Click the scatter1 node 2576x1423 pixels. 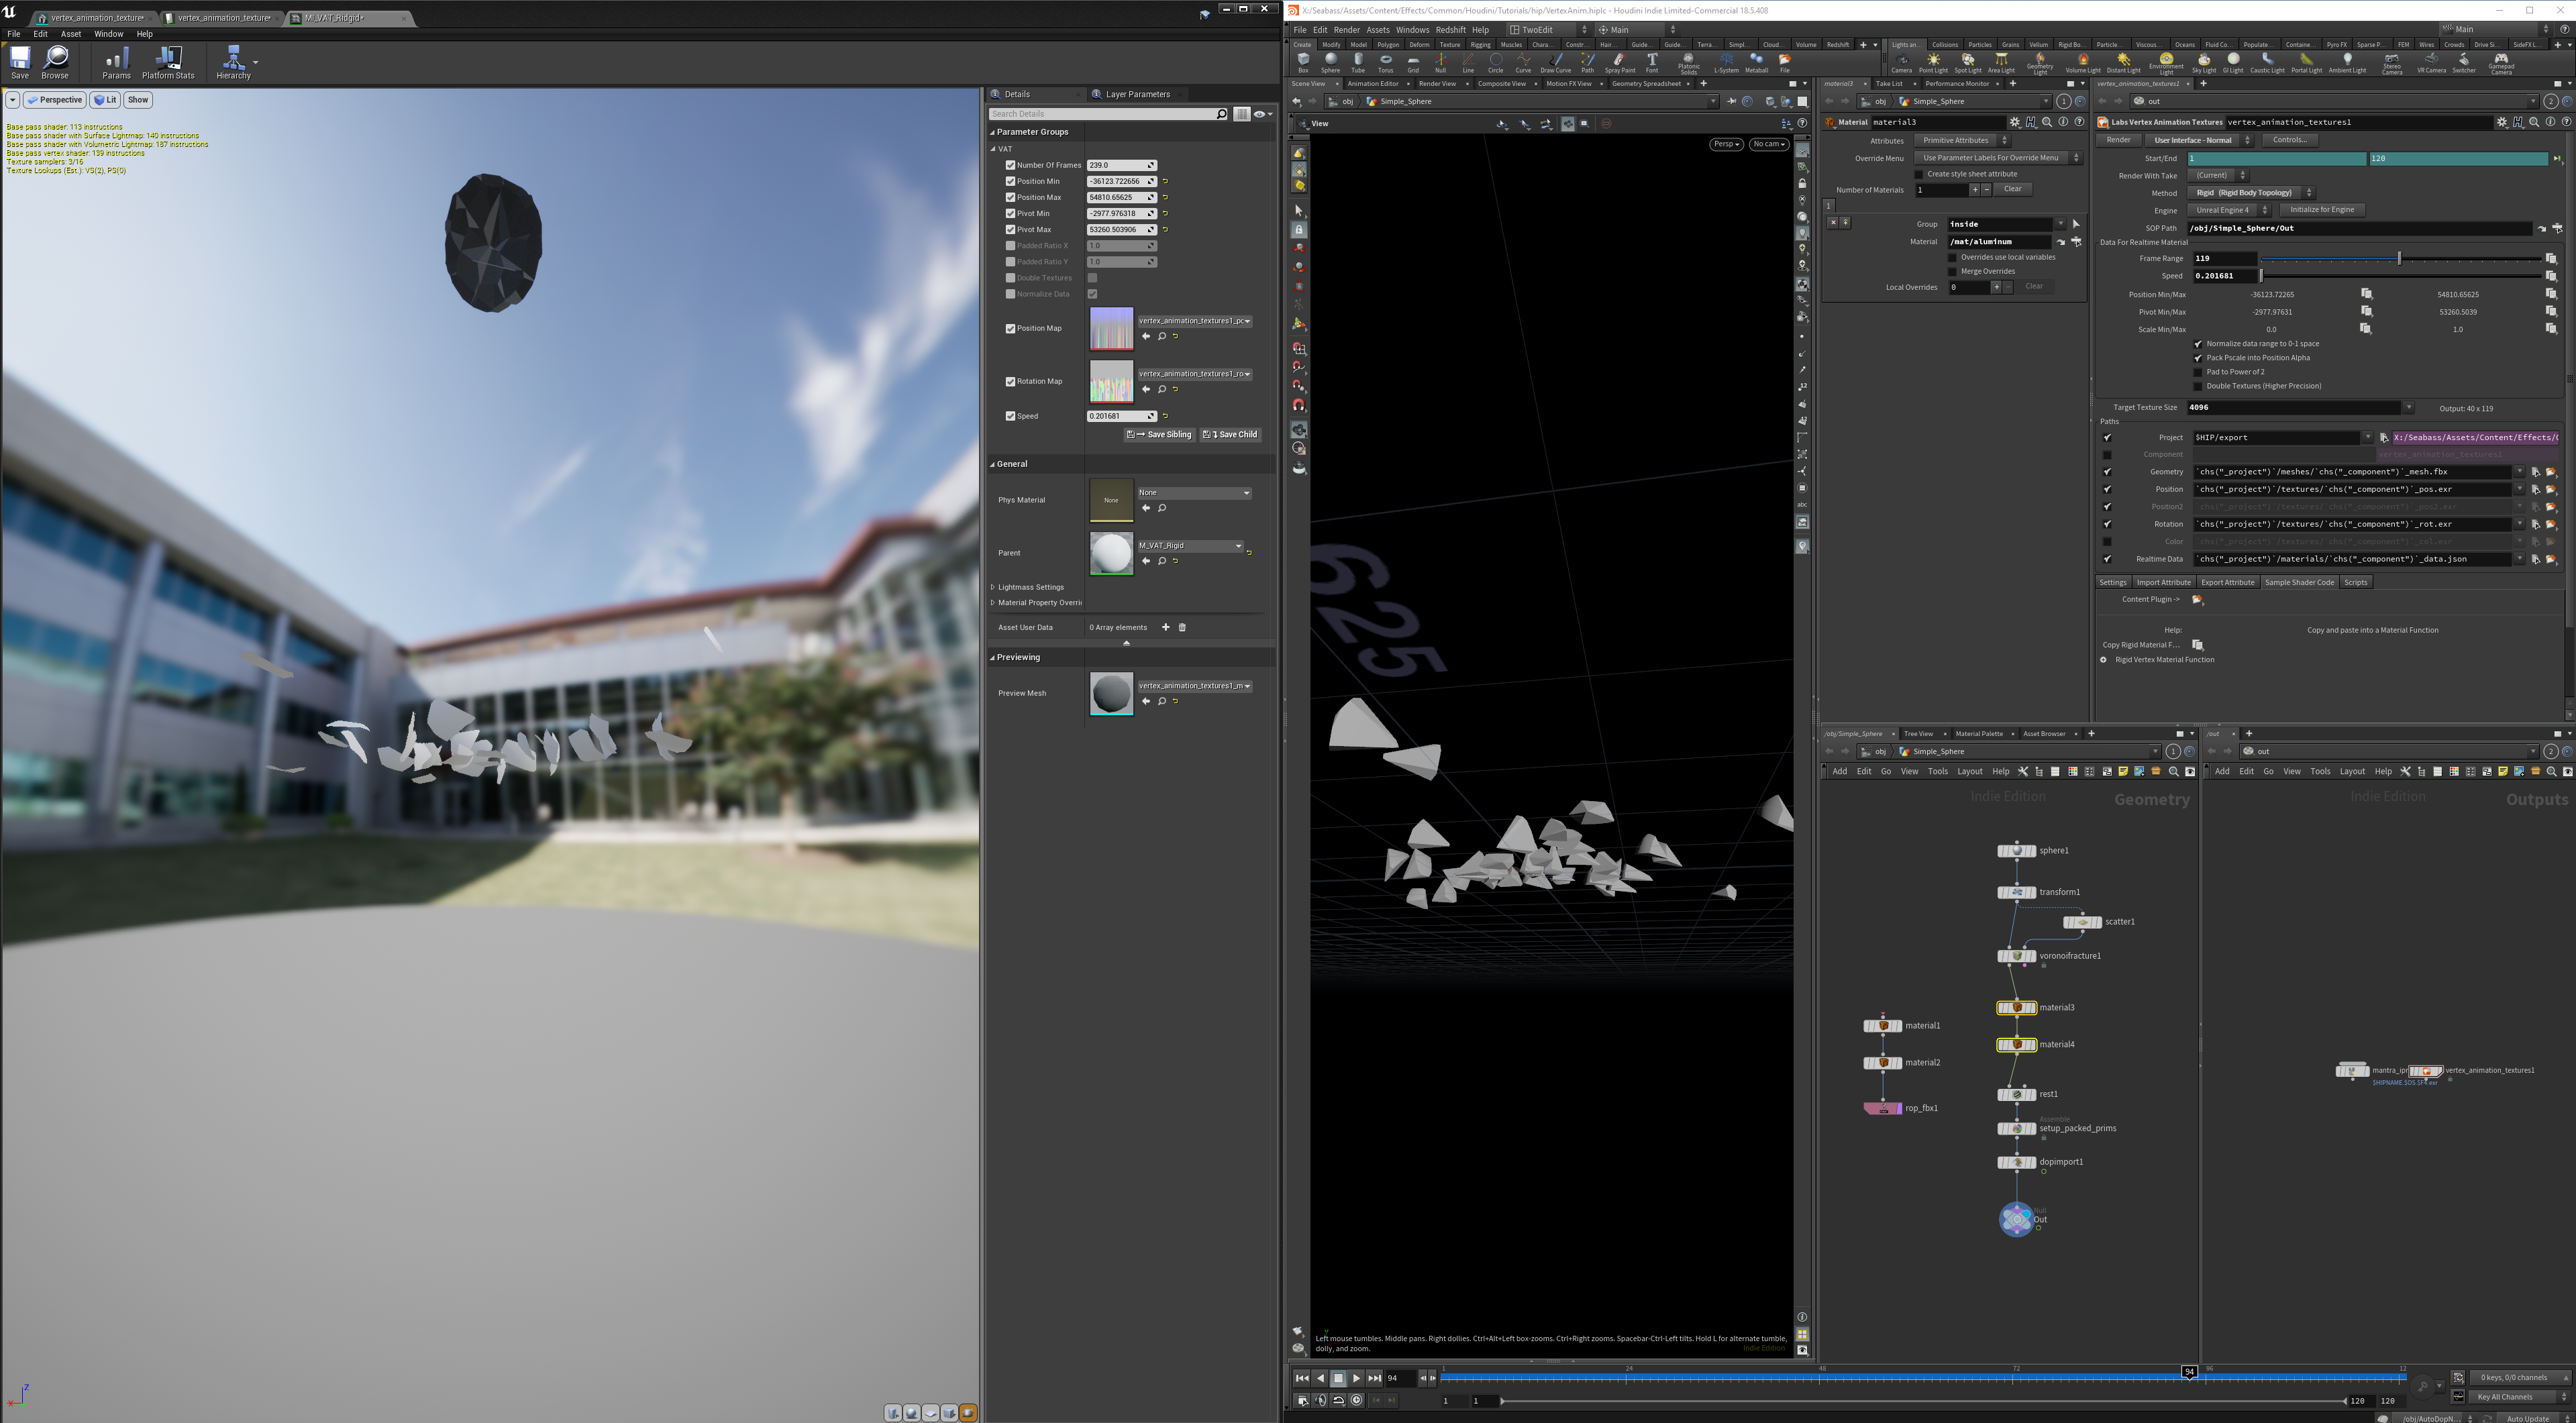point(2082,922)
